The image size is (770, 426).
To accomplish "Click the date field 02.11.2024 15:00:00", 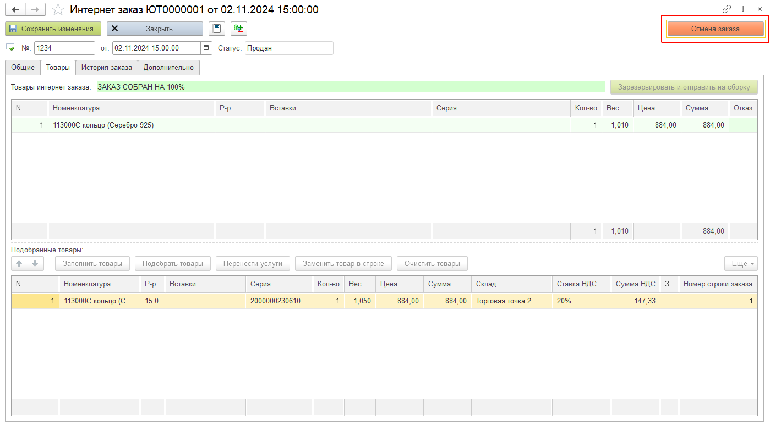I will 157,48.
